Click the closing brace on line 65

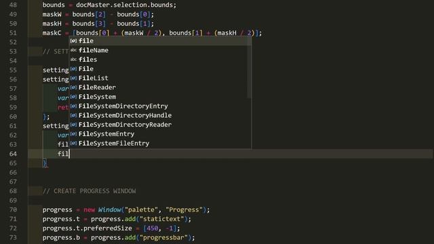pos(45,163)
